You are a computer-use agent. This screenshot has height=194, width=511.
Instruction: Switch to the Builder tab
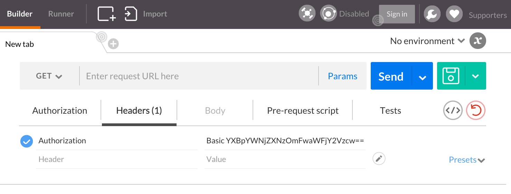20,14
